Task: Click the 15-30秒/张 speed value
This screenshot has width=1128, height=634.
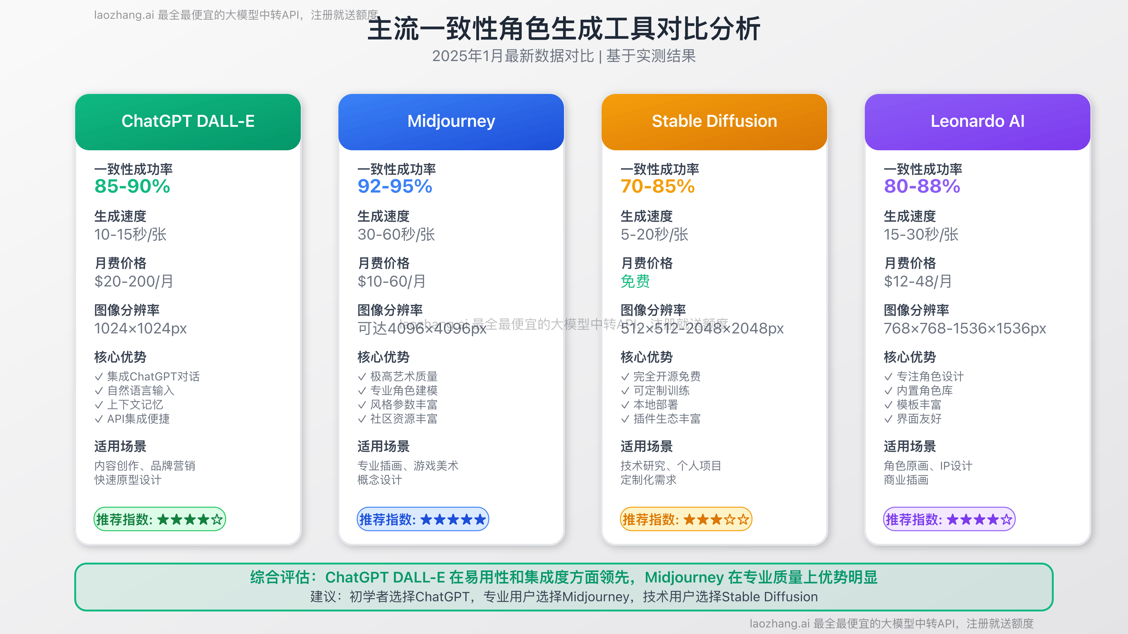Action: [x=921, y=235]
